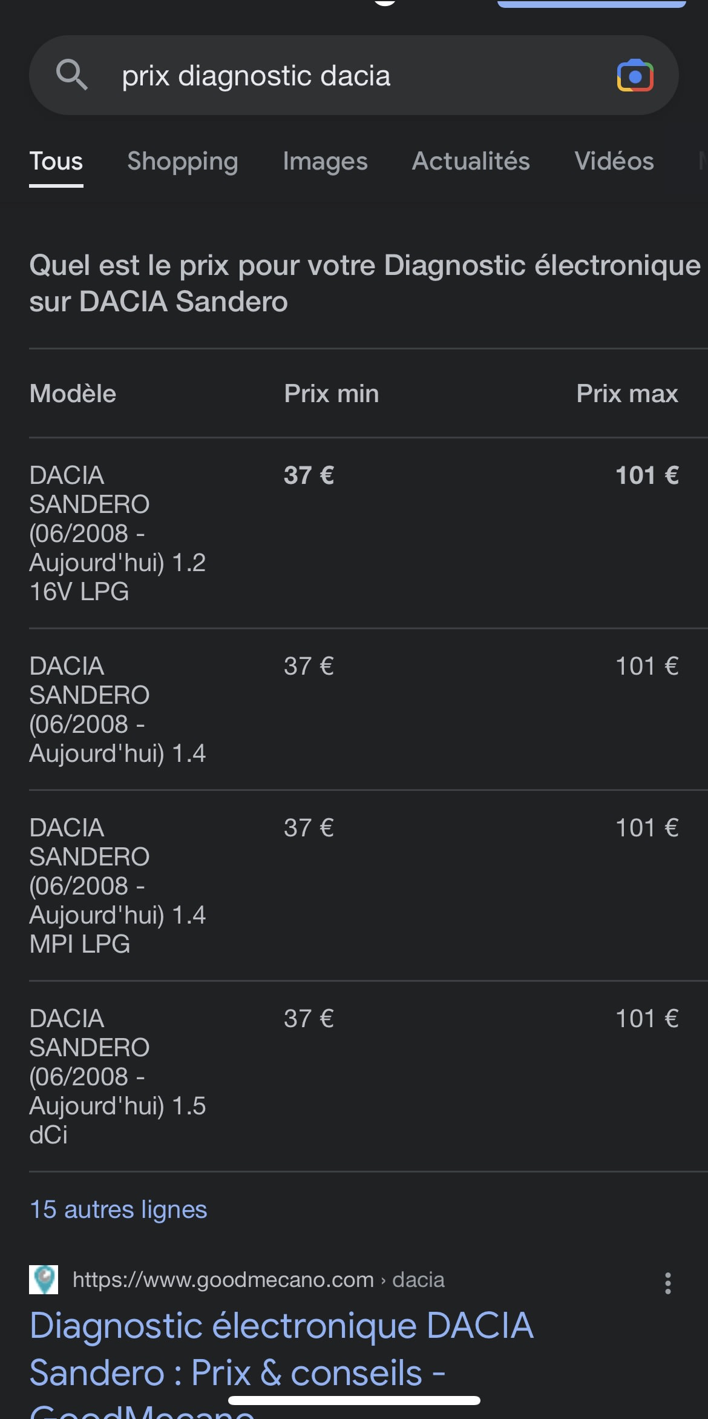Expand the table with 15 autres lignes

pyautogui.click(x=119, y=1209)
